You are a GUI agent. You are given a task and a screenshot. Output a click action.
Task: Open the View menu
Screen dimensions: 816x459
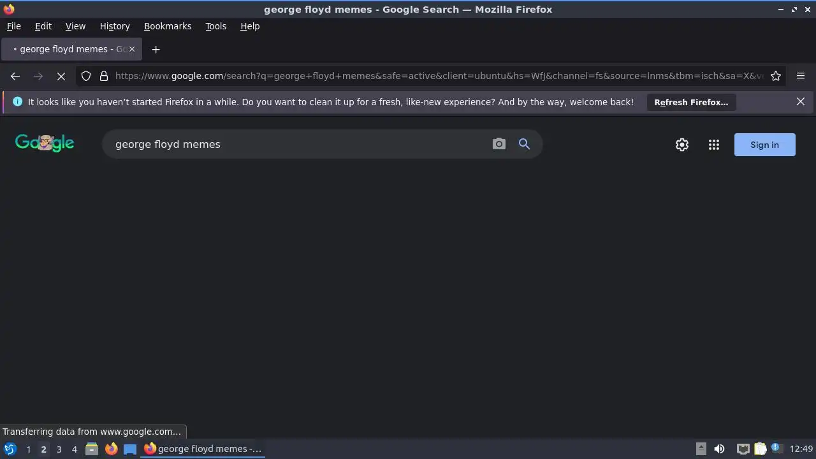[x=75, y=26]
